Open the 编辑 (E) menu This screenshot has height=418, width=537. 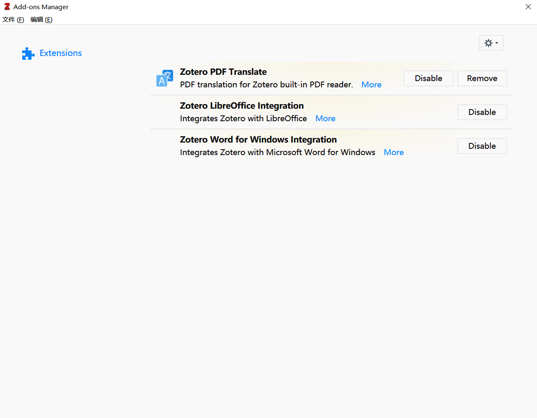[x=41, y=20]
